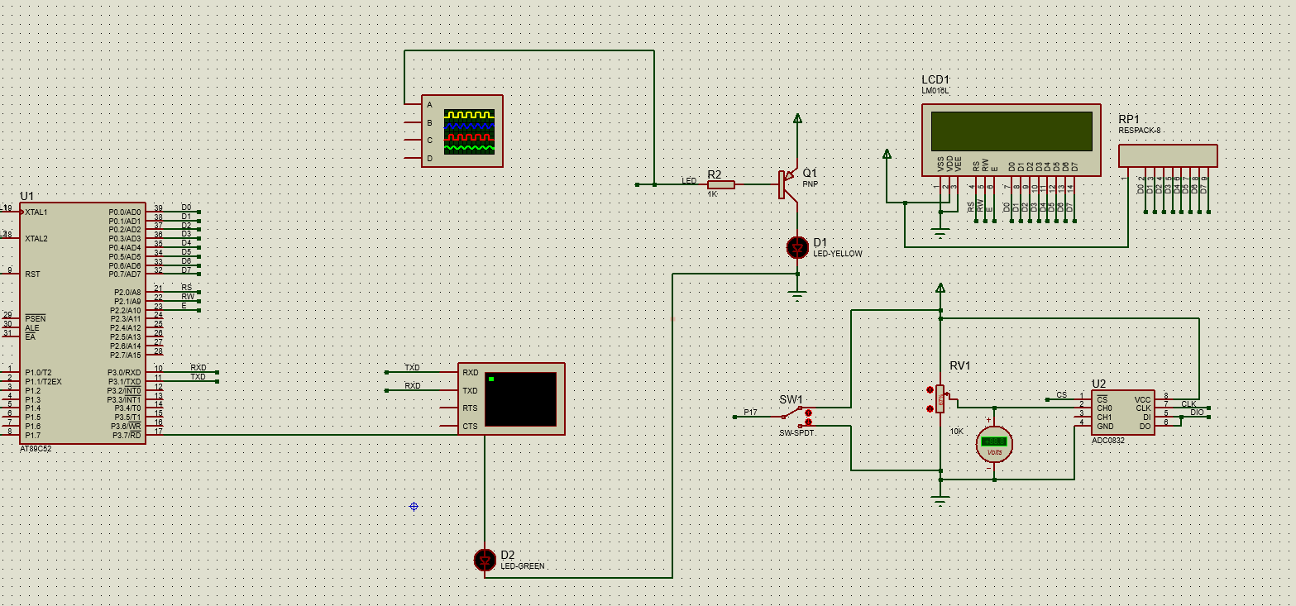Click the AT89C52 part name under U1
This screenshot has width=1296, height=606.
36,449
